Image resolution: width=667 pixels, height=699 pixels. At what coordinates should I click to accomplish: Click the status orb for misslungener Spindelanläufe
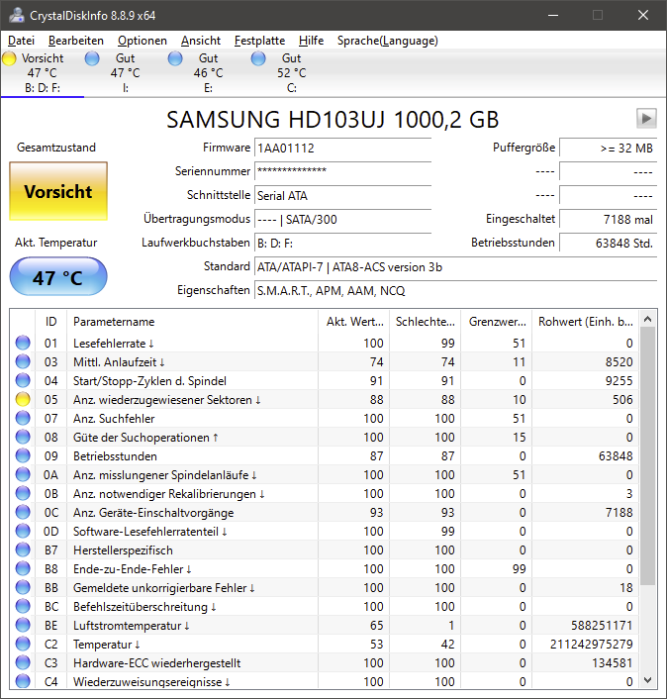point(23,475)
